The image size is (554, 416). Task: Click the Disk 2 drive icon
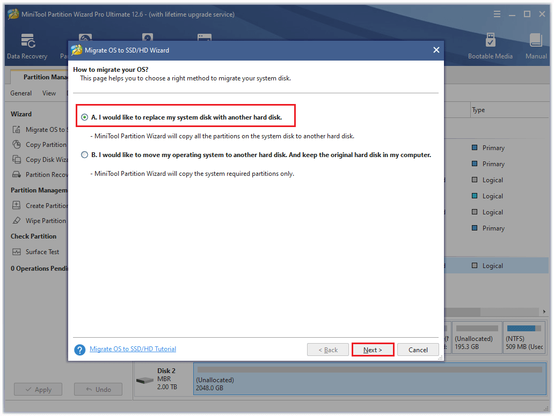click(x=145, y=381)
